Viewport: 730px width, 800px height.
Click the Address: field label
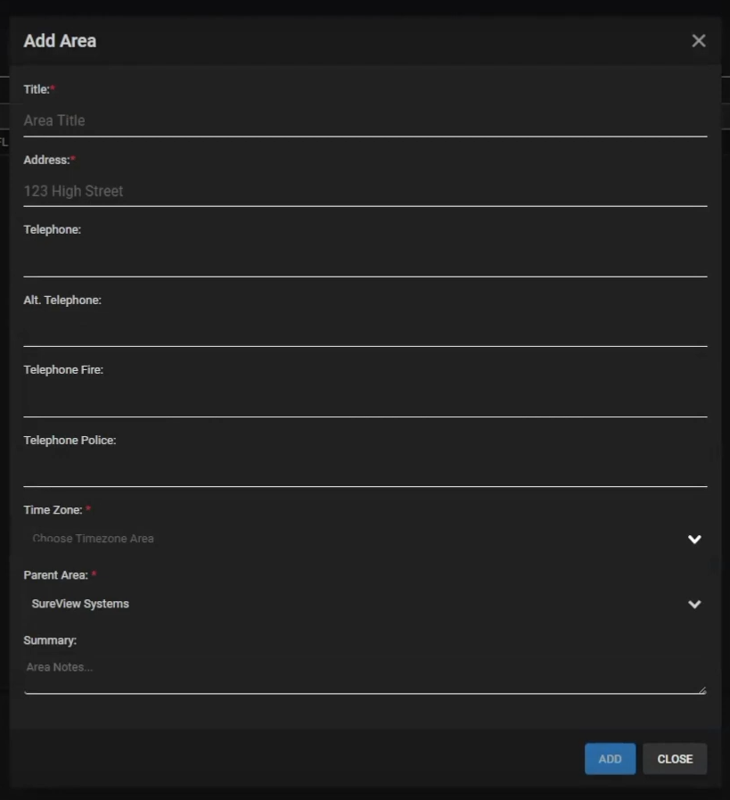pyautogui.click(x=46, y=160)
